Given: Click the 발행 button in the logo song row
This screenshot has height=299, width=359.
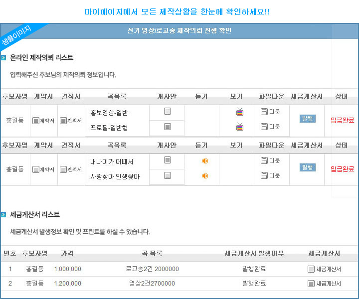Looking at the screenshot, I should pyautogui.click(x=307, y=167).
